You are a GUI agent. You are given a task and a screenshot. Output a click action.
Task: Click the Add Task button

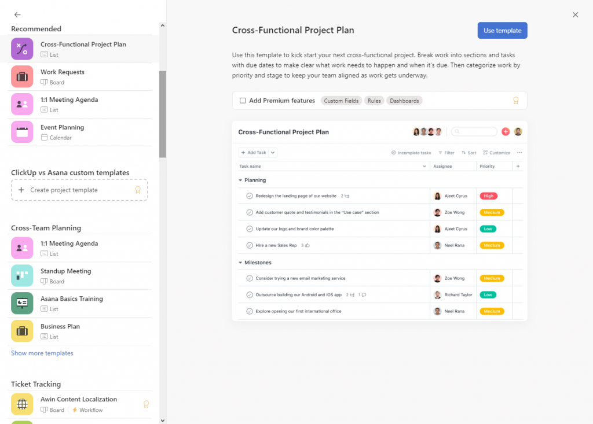pos(254,153)
